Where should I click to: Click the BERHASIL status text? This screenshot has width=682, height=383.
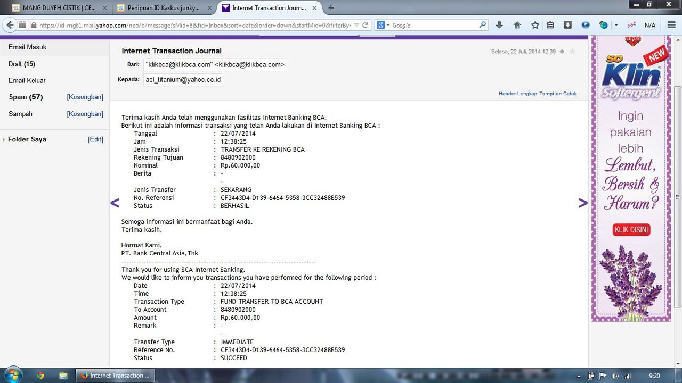click(234, 206)
